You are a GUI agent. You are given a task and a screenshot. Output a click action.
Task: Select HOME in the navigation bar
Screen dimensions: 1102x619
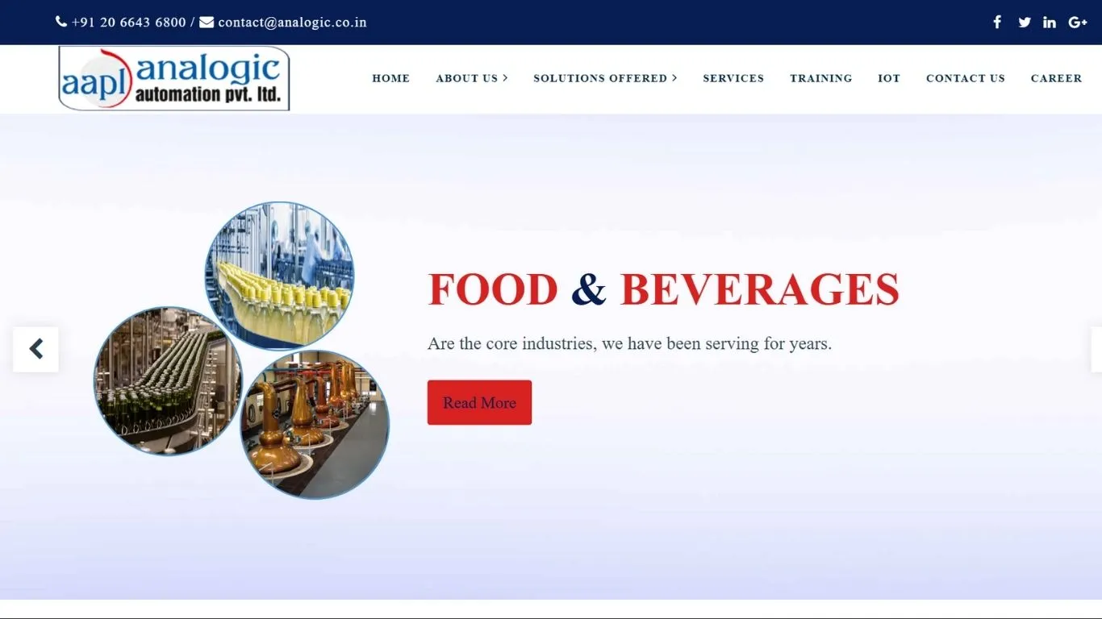tap(390, 78)
